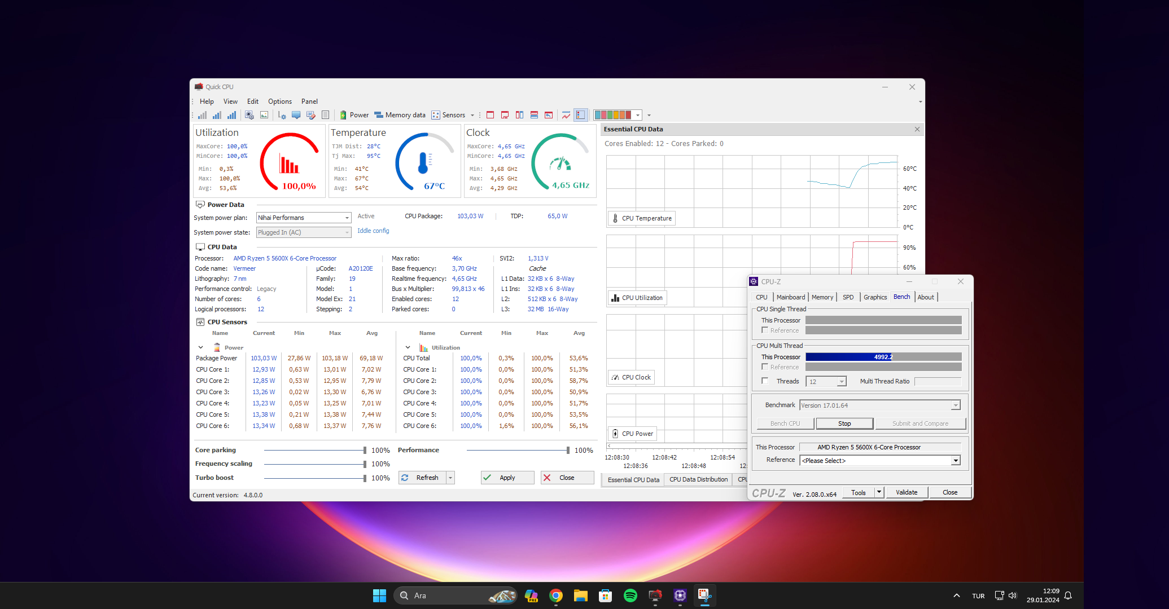1169x609 pixels.
Task: Close the Essential CPU Data panel
Action: click(x=917, y=129)
